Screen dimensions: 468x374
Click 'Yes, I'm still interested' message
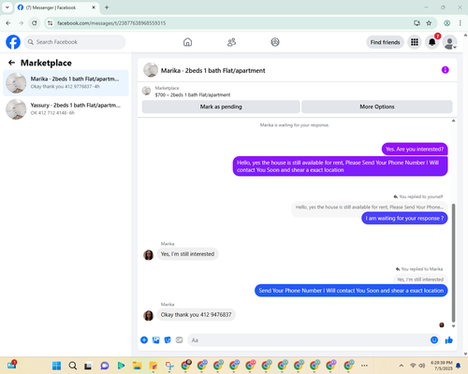[187, 254]
